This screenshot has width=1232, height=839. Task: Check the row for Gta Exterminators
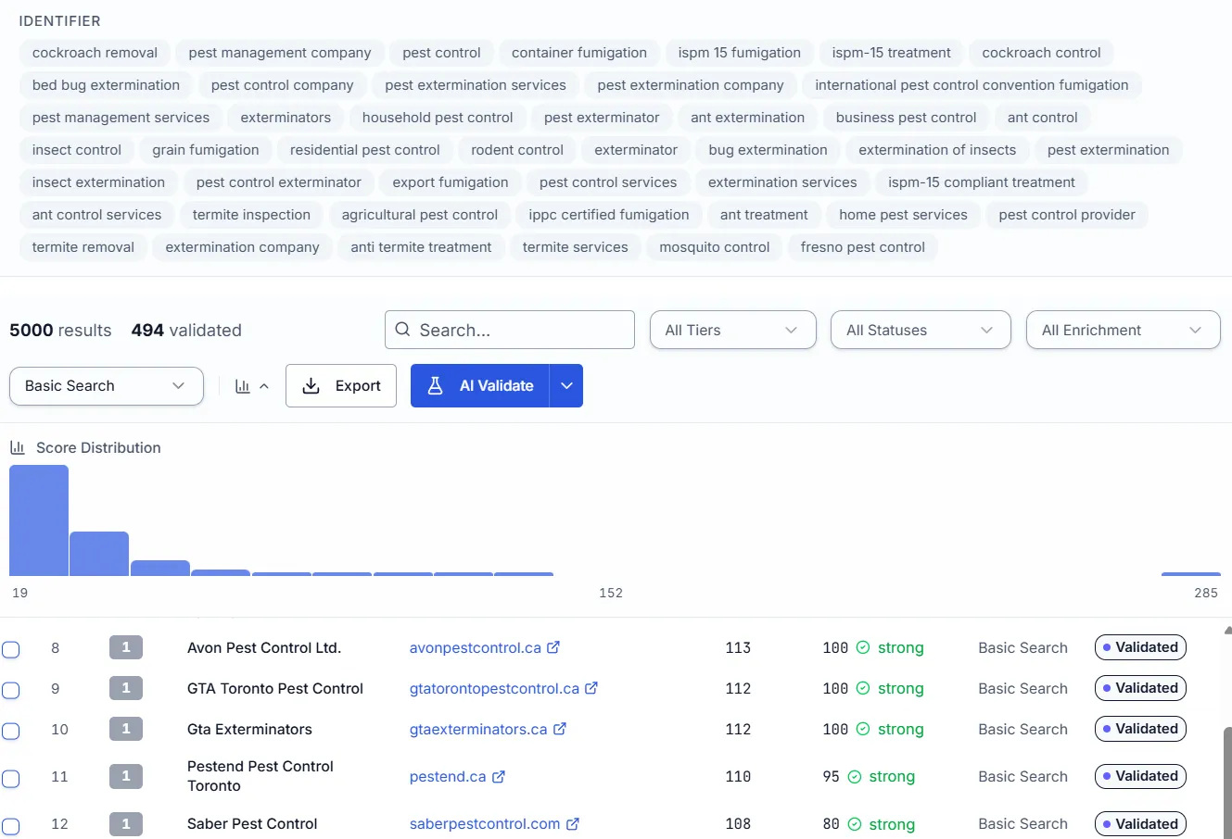tap(11, 731)
